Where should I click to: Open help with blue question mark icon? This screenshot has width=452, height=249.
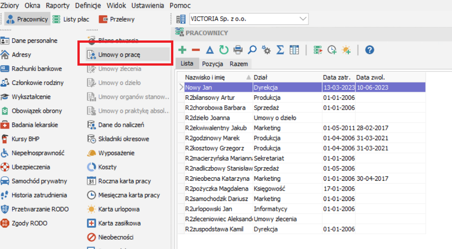pyautogui.click(x=370, y=50)
